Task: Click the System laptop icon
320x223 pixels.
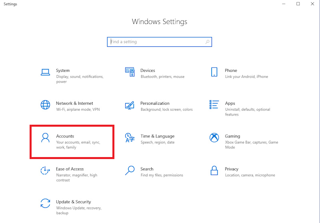Action: (45, 72)
